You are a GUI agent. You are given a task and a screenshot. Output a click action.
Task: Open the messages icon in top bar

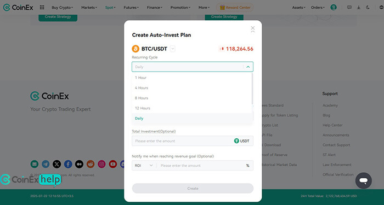(349, 8)
